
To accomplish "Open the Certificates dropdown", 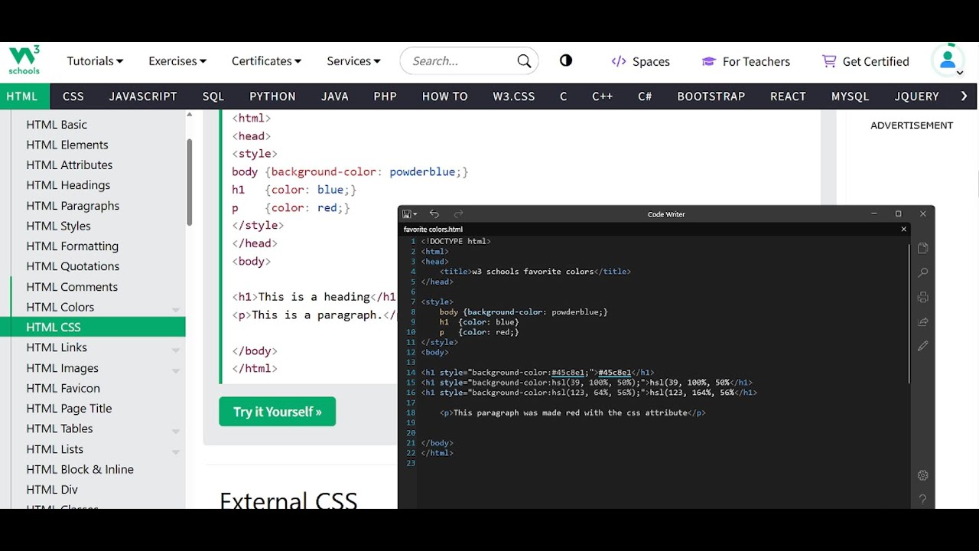I will click(x=266, y=61).
